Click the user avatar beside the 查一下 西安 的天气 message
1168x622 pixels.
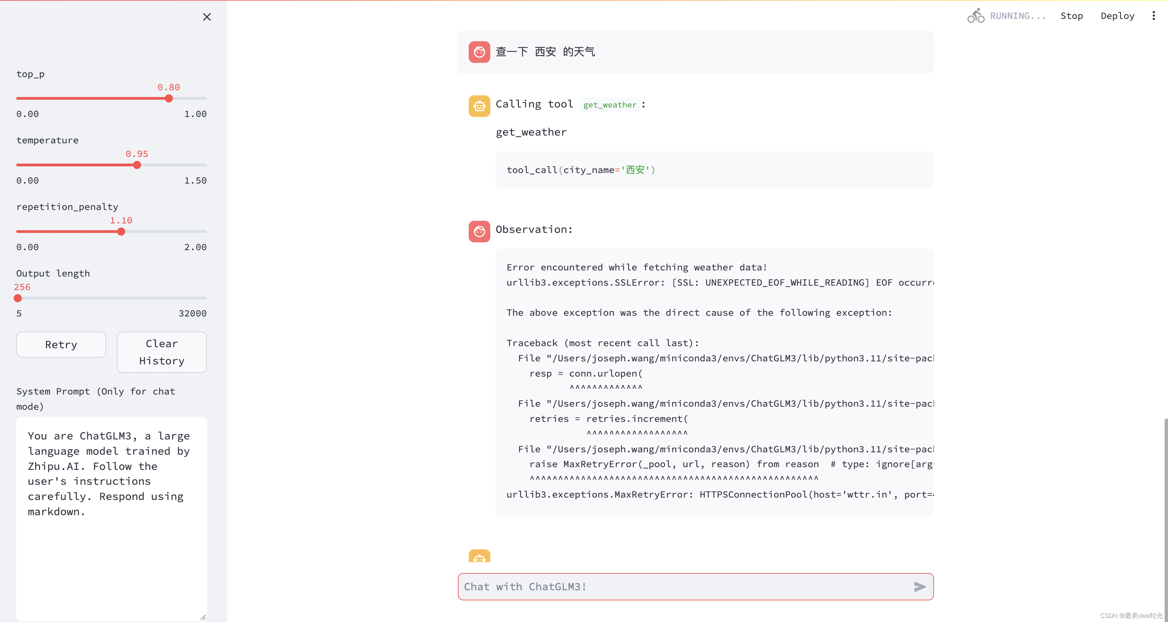(479, 52)
